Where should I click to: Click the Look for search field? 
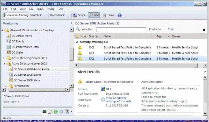(x=121, y=29)
